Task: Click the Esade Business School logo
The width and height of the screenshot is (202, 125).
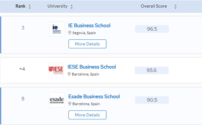Action: click(x=57, y=100)
